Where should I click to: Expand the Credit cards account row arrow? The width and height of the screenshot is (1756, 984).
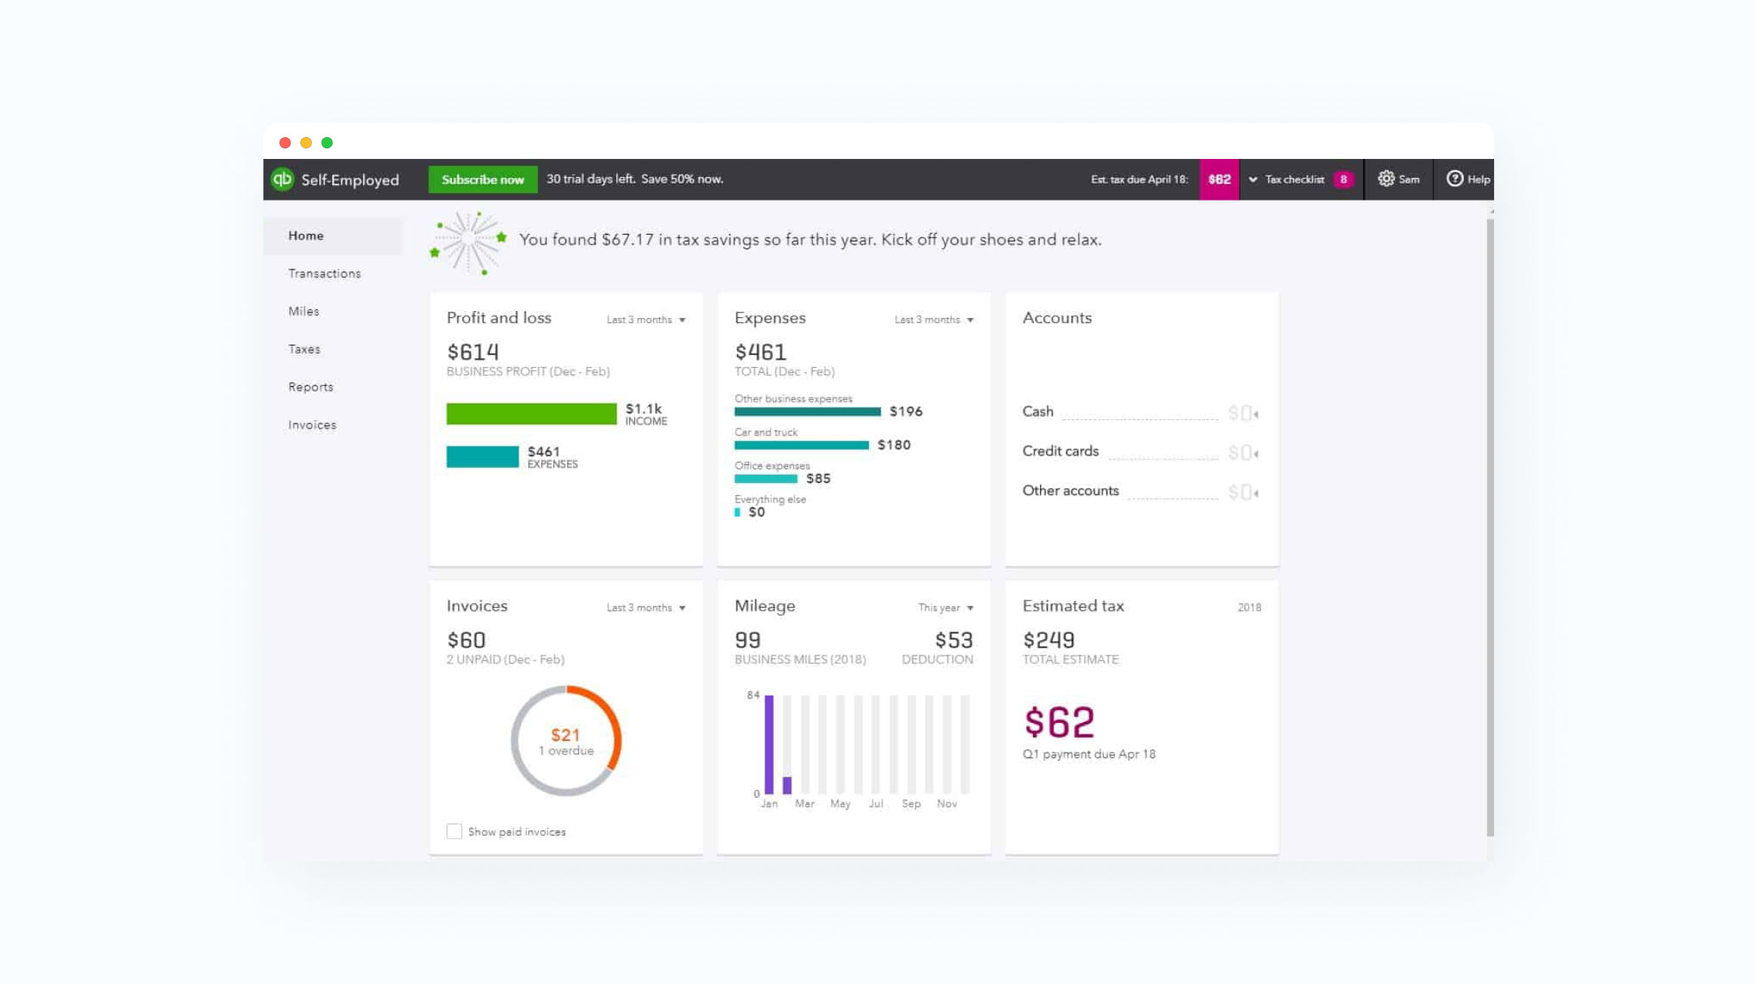[x=1256, y=453]
